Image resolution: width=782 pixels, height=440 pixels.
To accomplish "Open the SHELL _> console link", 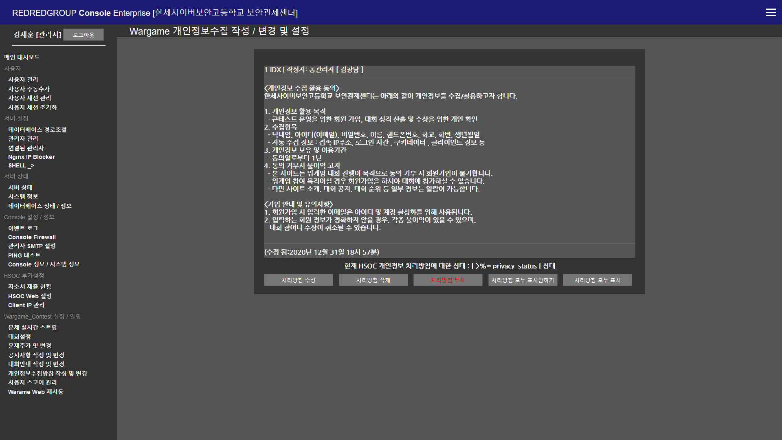I will pos(21,166).
